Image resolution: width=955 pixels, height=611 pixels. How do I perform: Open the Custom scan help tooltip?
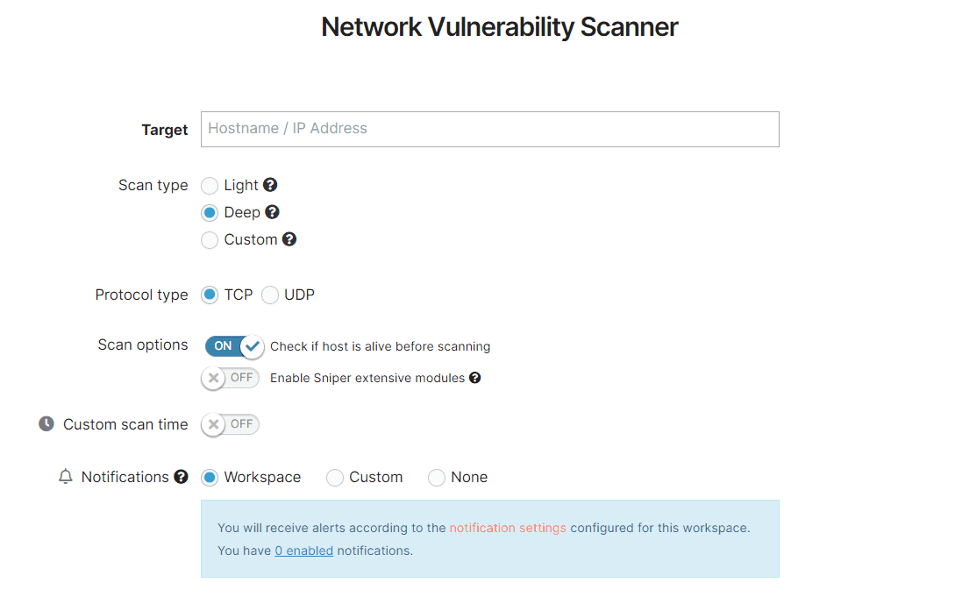(x=290, y=239)
